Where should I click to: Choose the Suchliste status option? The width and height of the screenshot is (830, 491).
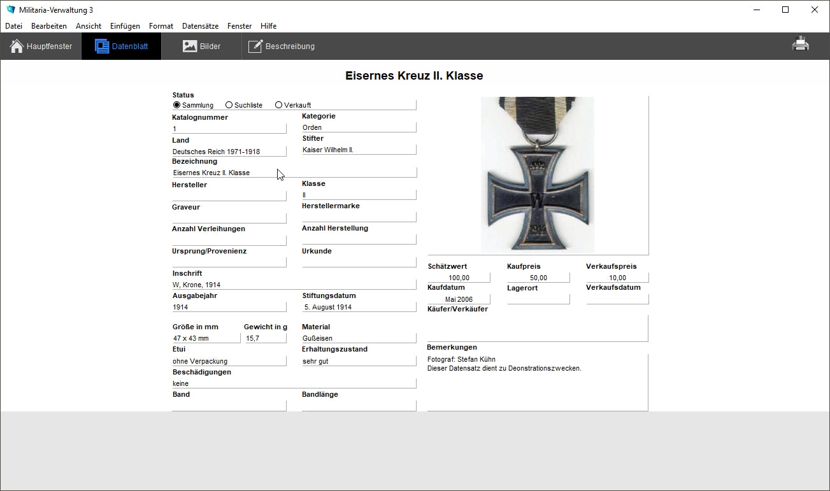(x=229, y=105)
